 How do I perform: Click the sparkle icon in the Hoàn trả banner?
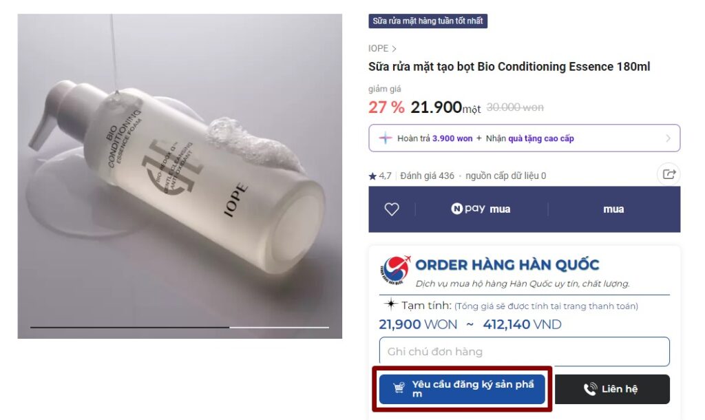(x=386, y=138)
